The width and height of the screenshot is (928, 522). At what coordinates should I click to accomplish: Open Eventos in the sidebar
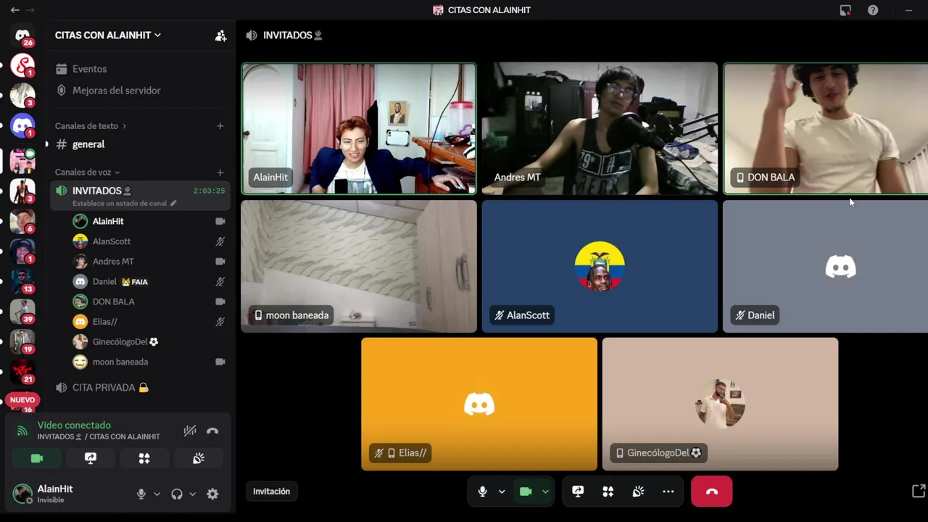point(89,69)
